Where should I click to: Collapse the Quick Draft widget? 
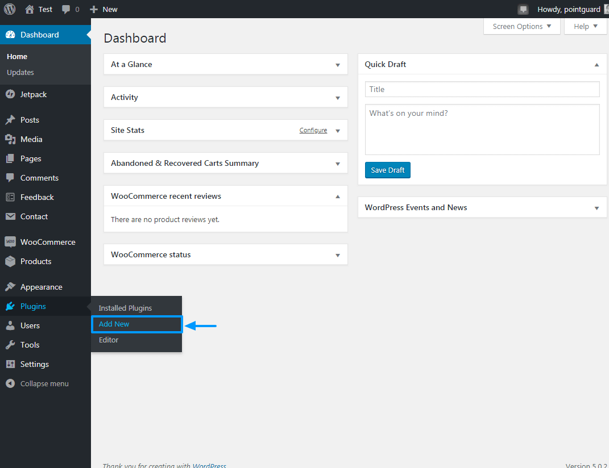point(596,65)
